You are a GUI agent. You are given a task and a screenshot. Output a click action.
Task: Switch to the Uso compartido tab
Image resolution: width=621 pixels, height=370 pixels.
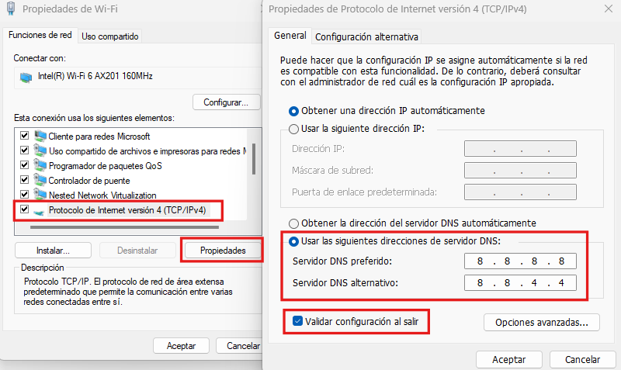109,36
